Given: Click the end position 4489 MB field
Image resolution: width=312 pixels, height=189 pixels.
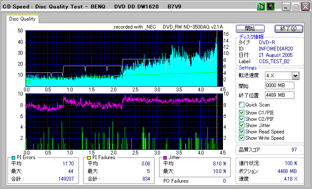Looking at the screenshot, I should click(x=280, y=95).
